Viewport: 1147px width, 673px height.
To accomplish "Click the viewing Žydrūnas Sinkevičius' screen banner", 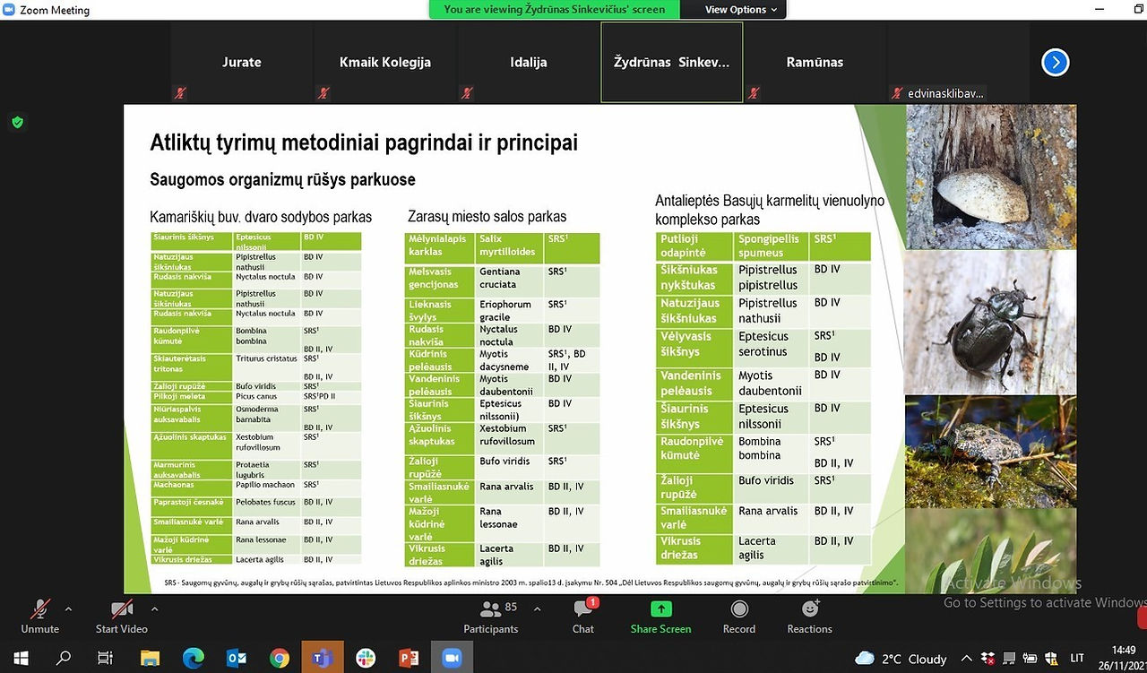I will coord(555,10).
